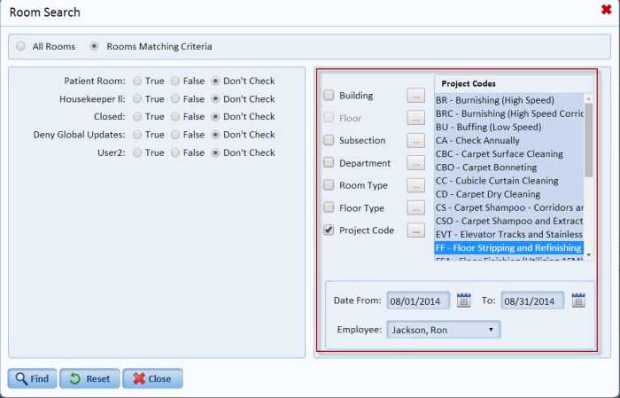Set Housekeeper II to False
620x398 pixels.
click(x=175, y=99)
